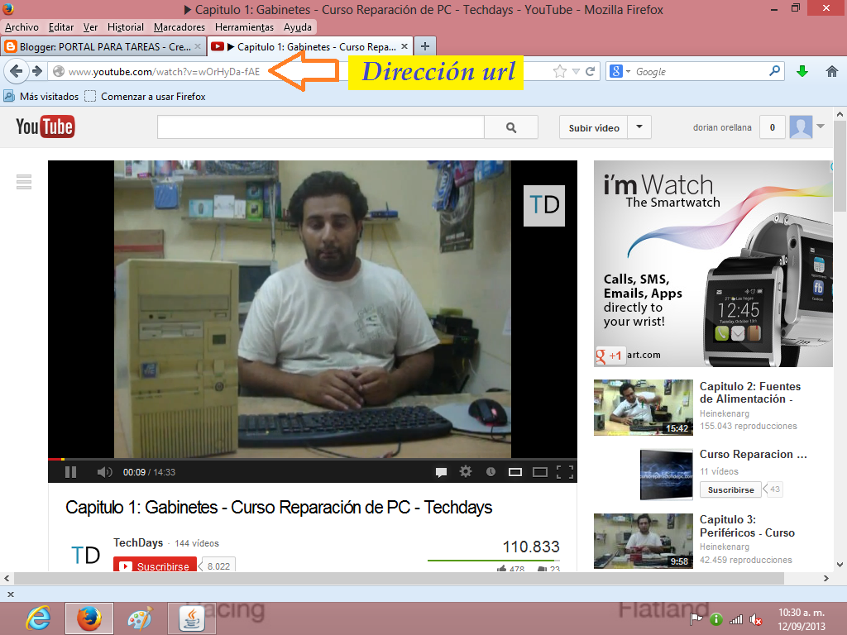Open the notifications count box showing 0
The image size is (847, 635).
pyautogui.click(x=773, y=127)
